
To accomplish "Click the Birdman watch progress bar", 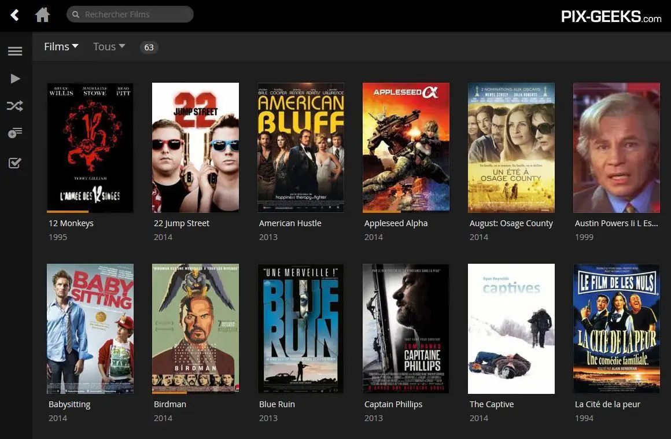I will 169,392.
